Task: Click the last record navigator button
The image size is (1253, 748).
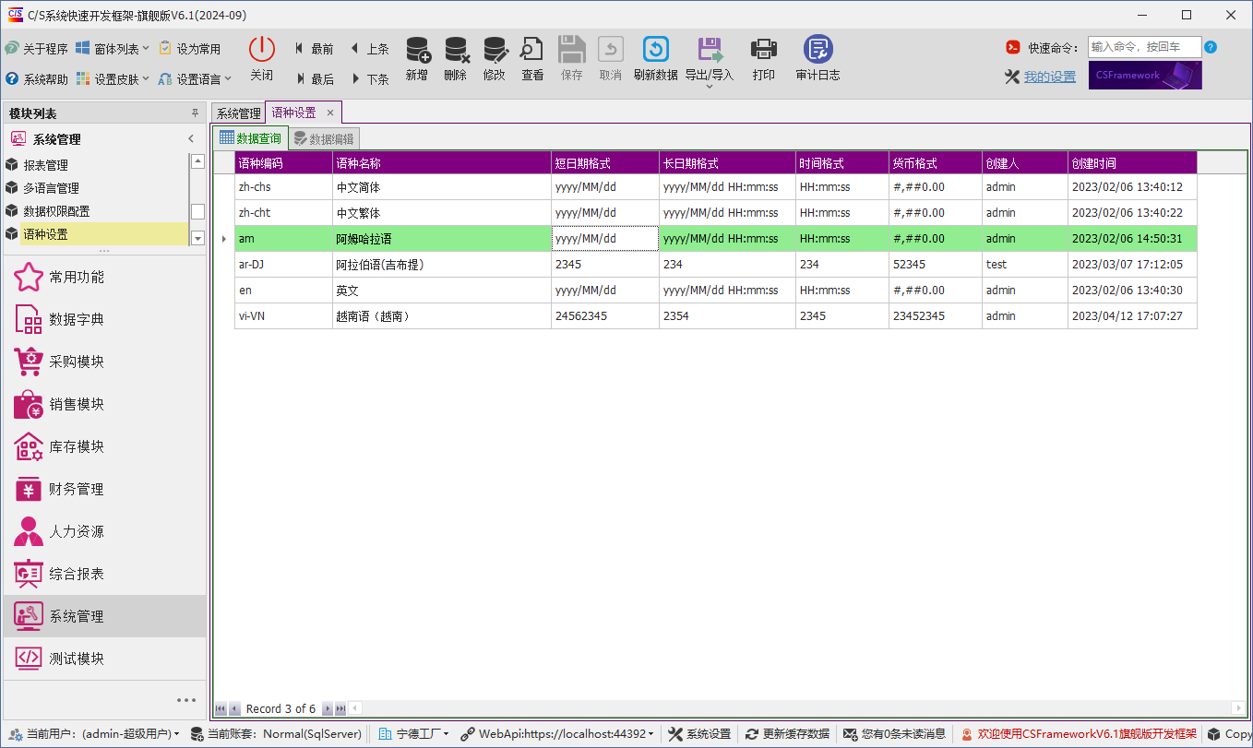Action: click(340, 708)
